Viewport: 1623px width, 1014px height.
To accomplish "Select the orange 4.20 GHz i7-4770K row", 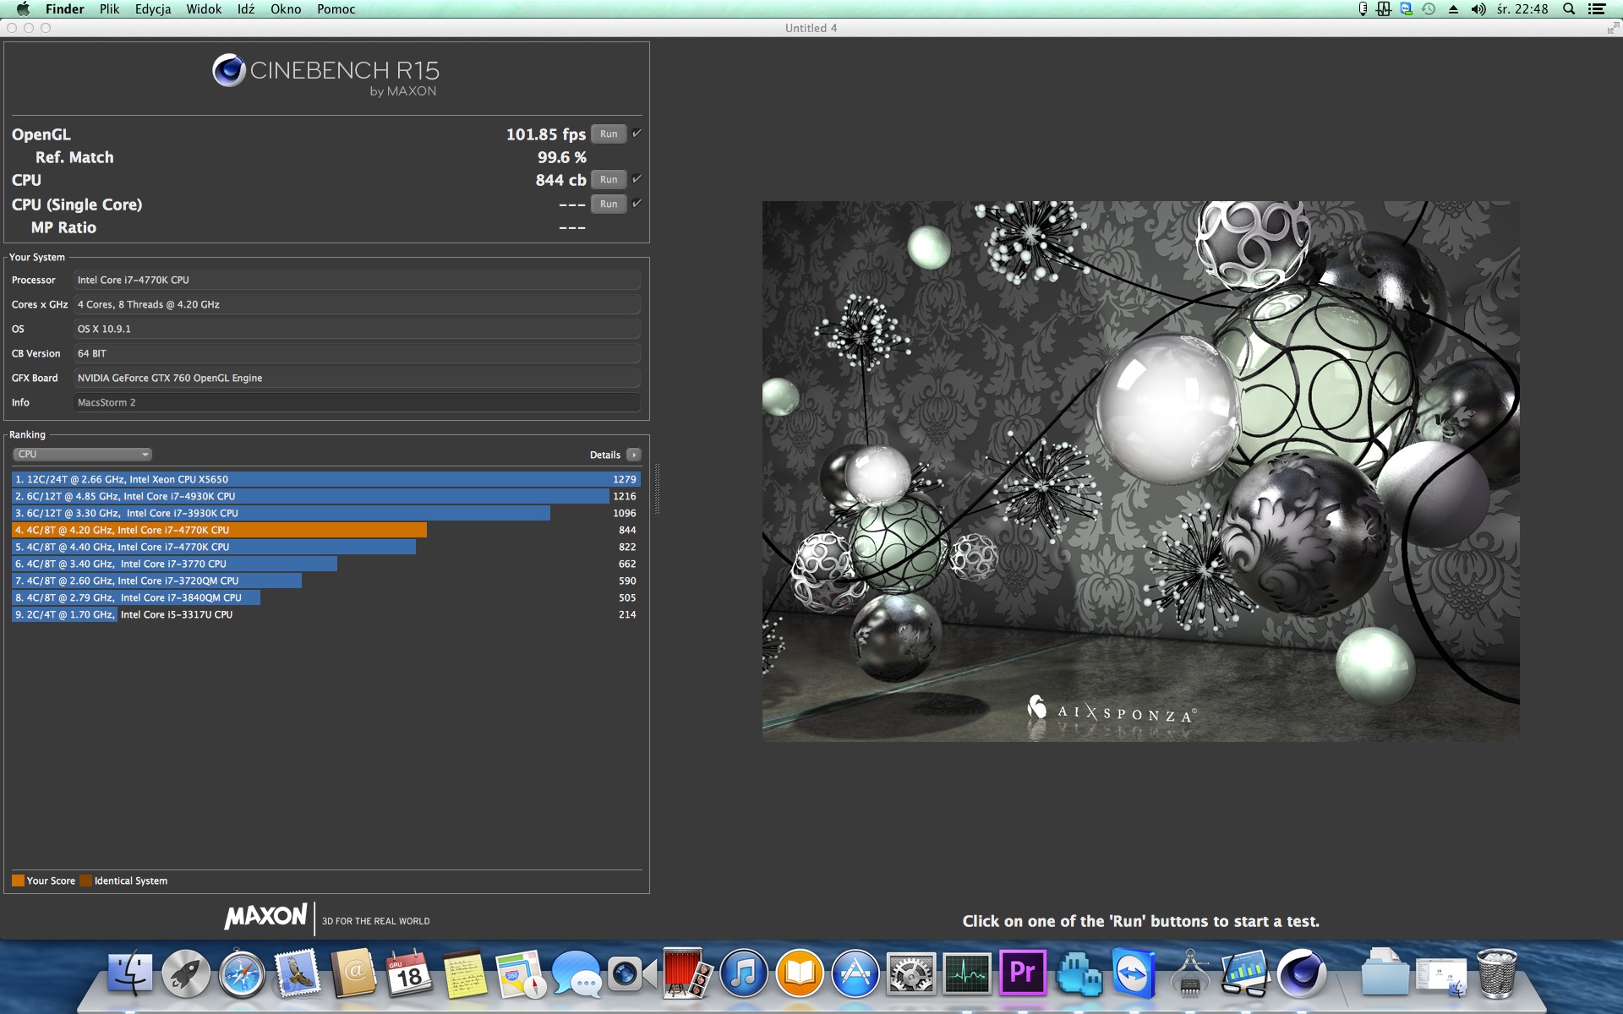I will (326, 530).
